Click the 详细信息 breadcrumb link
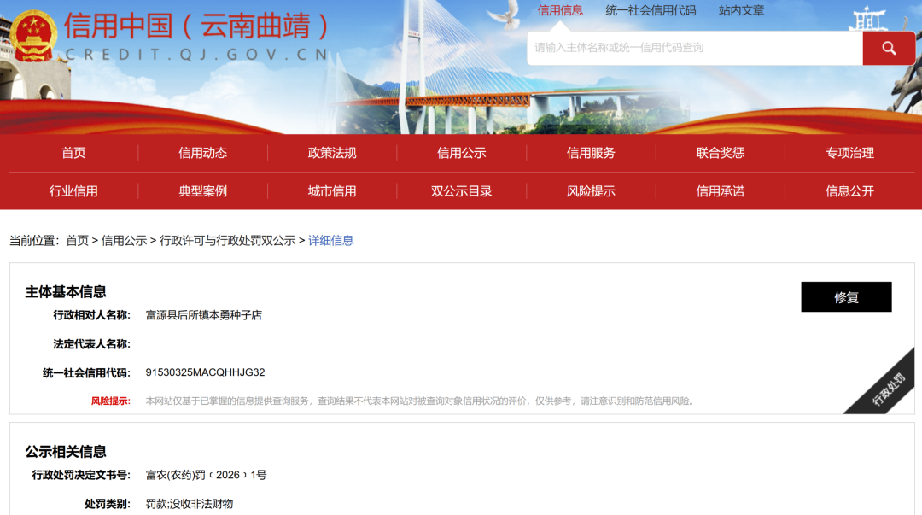Viewport: 922px width, 515px height. point(331,241)
